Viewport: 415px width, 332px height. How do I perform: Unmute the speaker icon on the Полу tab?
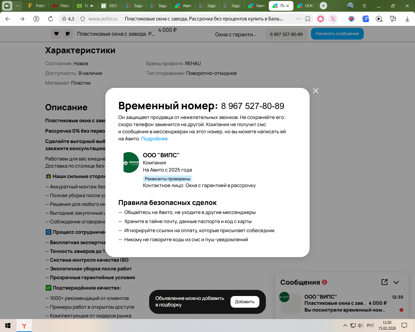coord(55,6)
